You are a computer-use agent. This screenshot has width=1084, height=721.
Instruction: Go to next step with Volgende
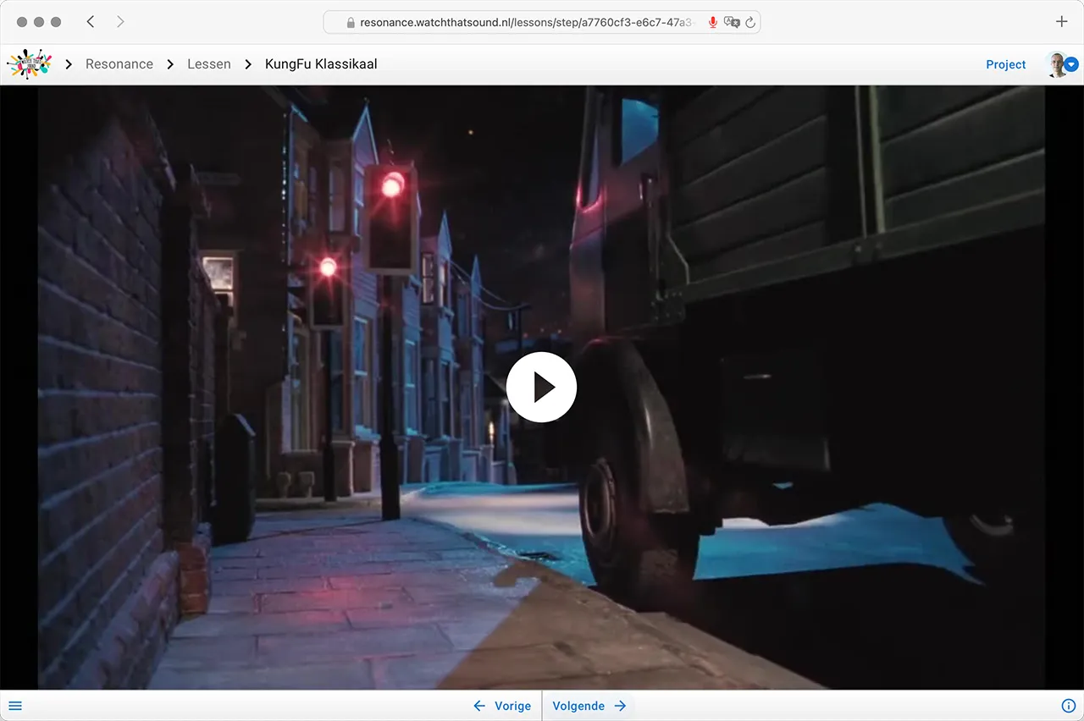589,706
